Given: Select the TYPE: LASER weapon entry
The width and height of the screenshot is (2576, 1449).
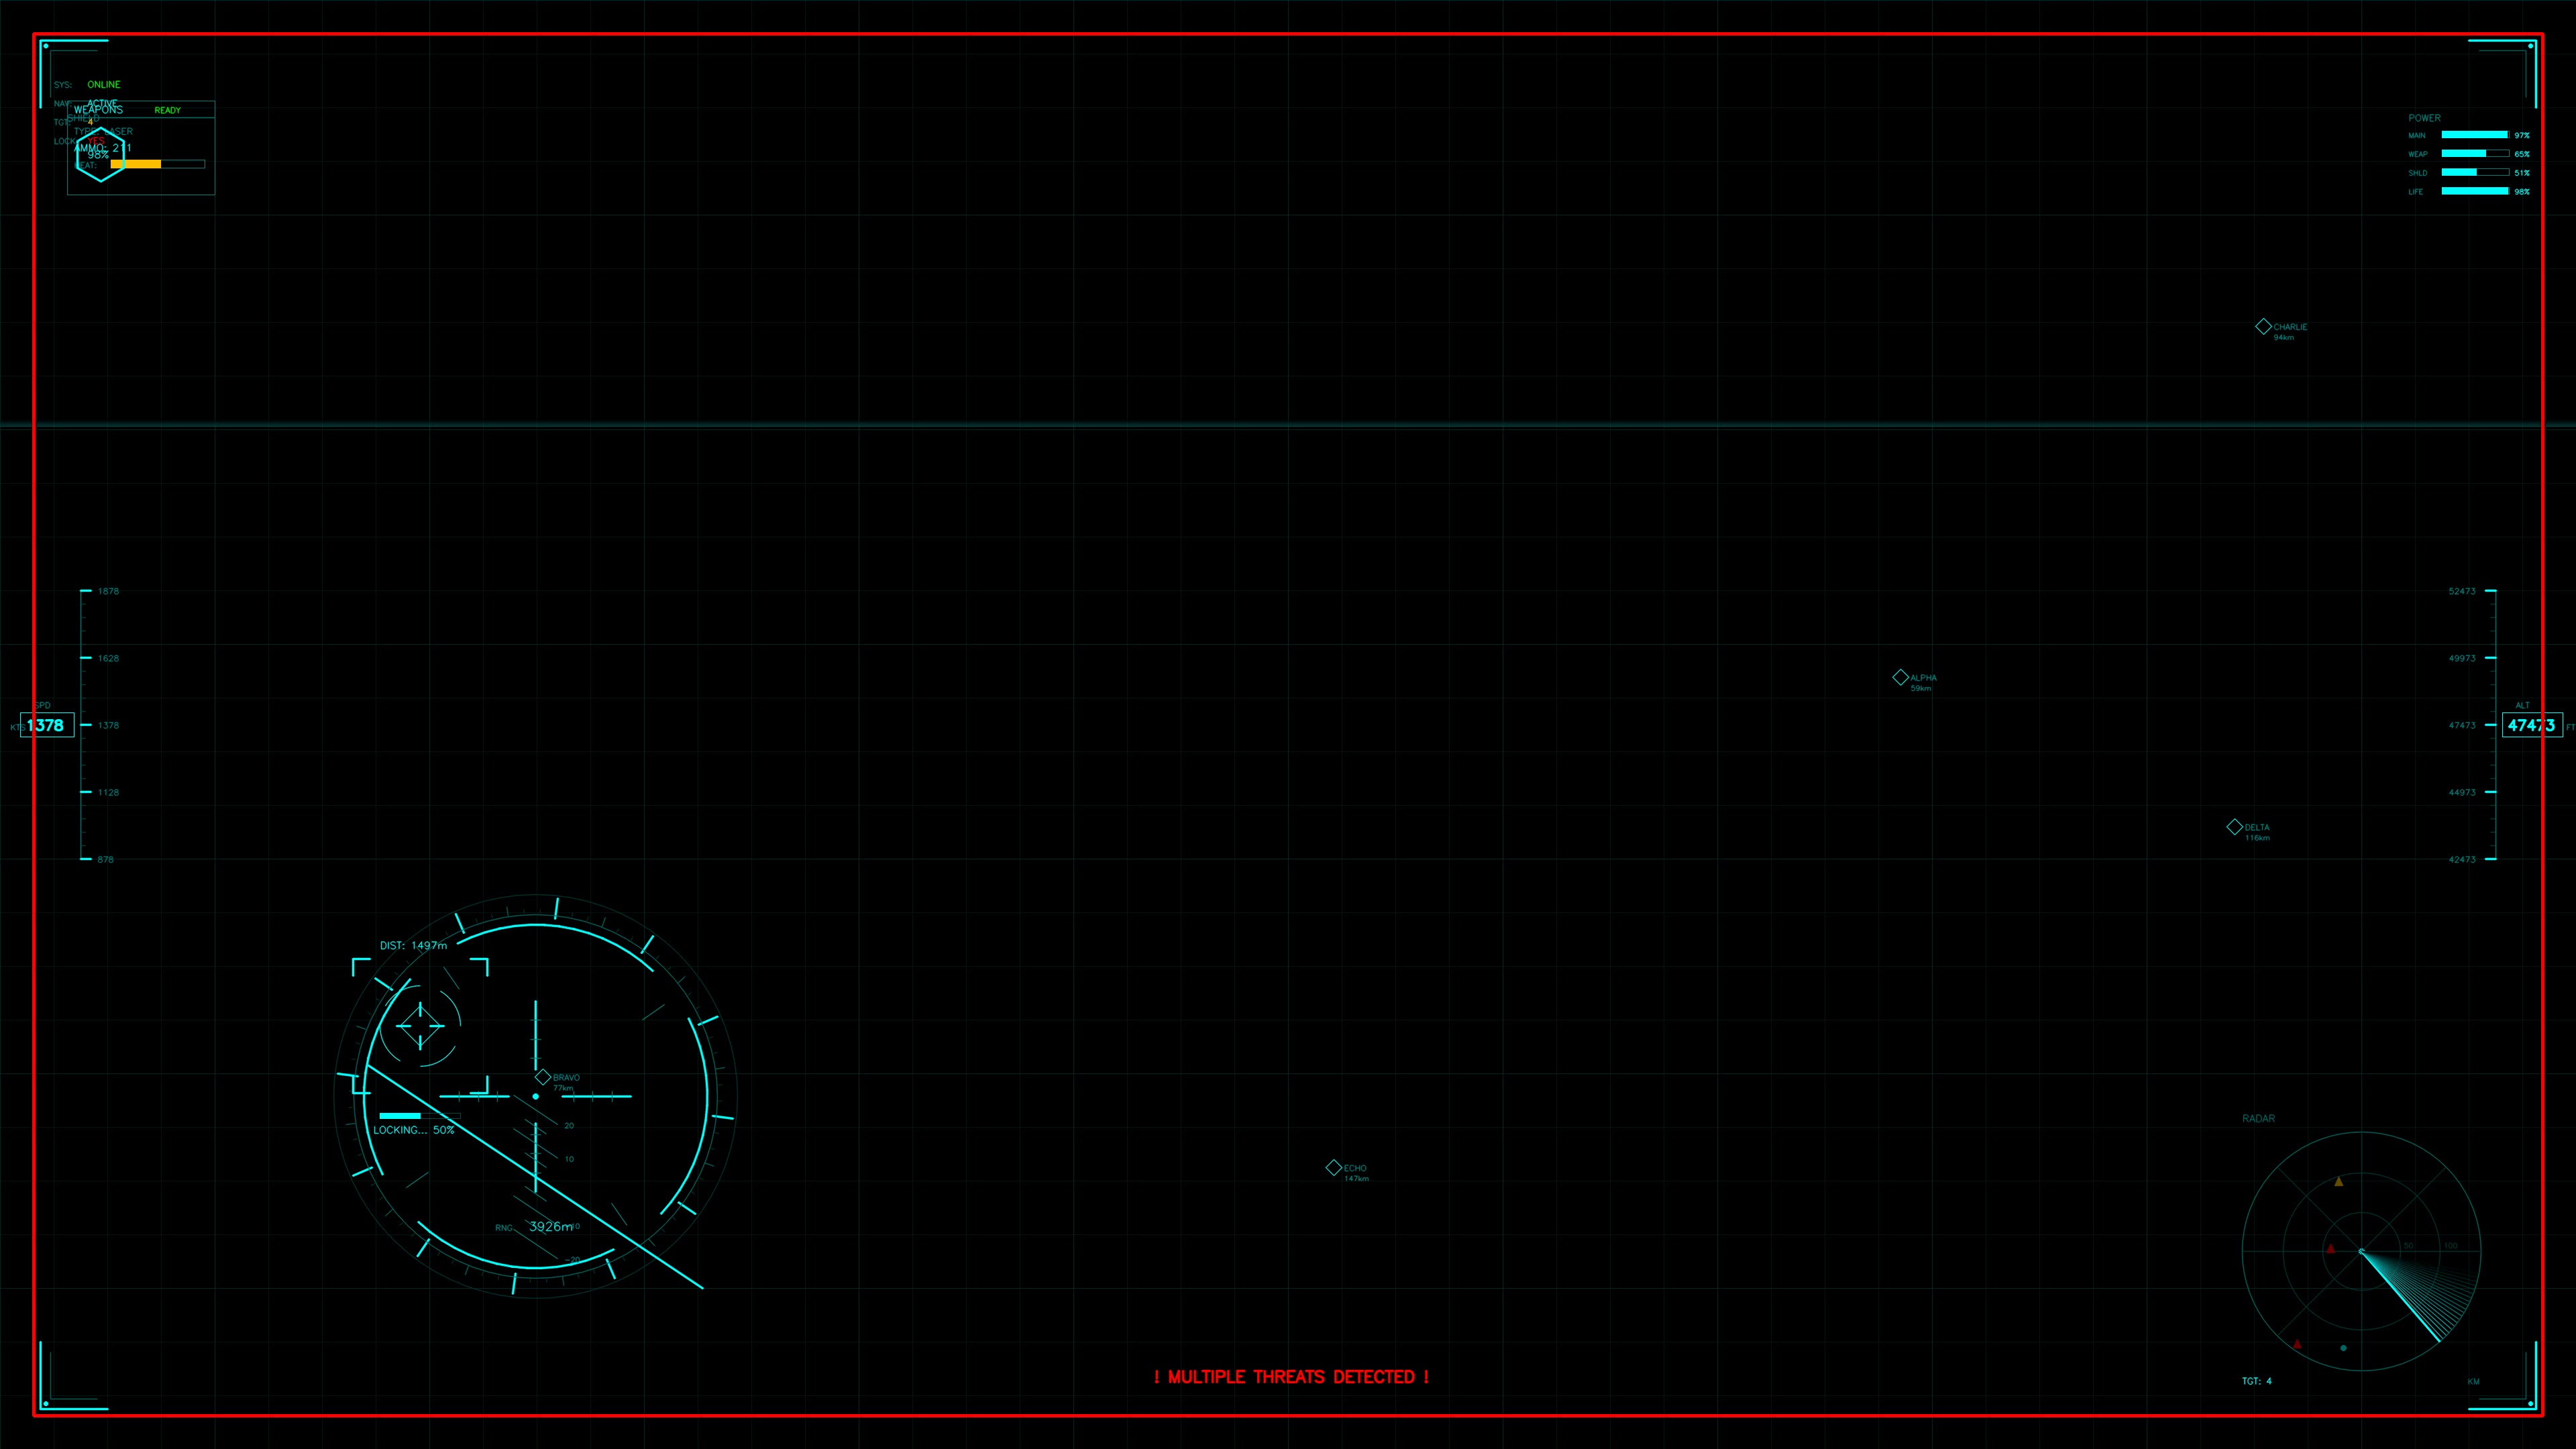Looking at the screenshot, I should [x=104, y=131].
